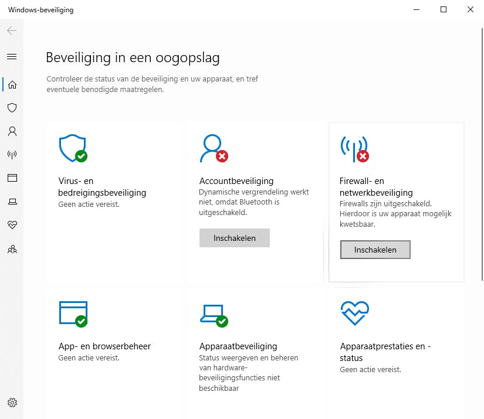Click the Accountbeveiliging person icon with red cross
Screen dimensions: 484x419
click(214, 148)
